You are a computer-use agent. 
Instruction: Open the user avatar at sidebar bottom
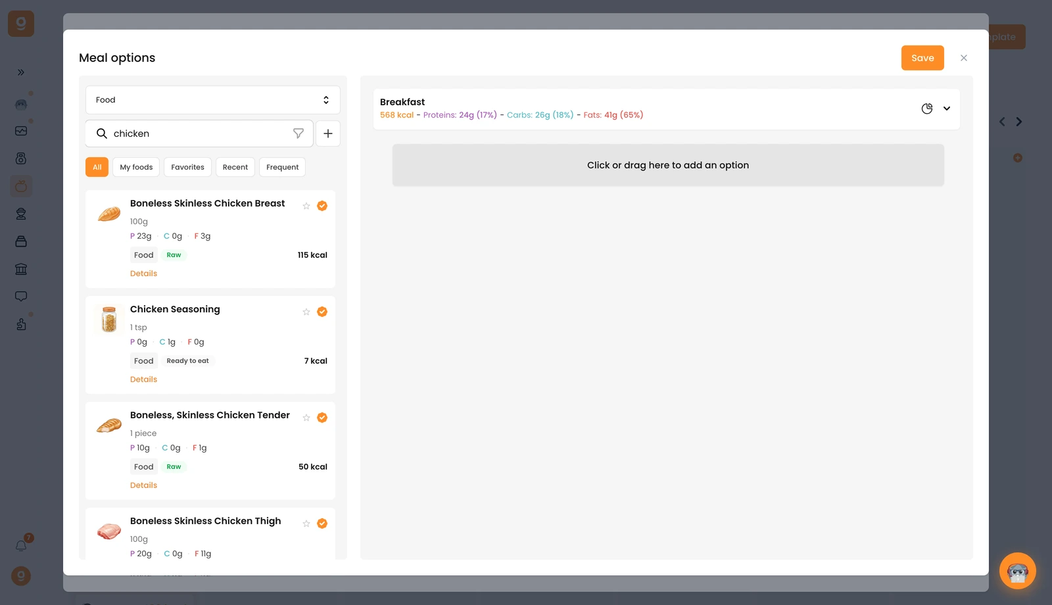pos(21,576)
